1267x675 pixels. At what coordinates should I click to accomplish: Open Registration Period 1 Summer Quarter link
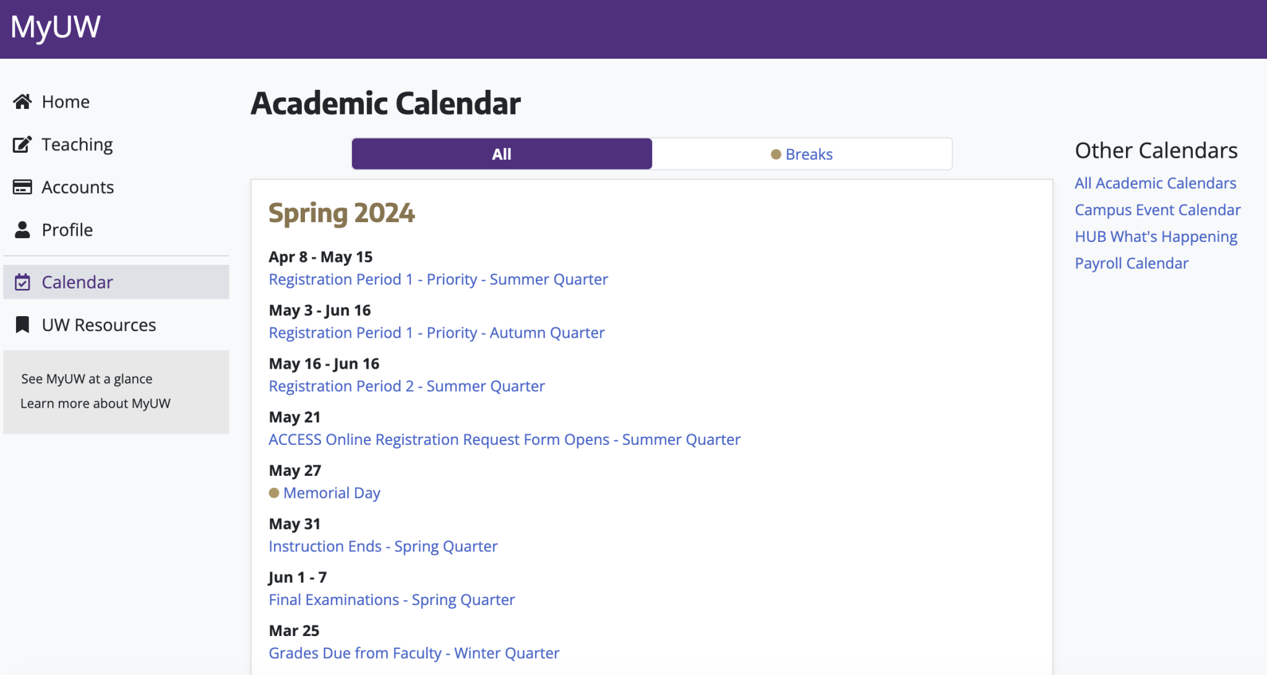(x=438, y=280)
